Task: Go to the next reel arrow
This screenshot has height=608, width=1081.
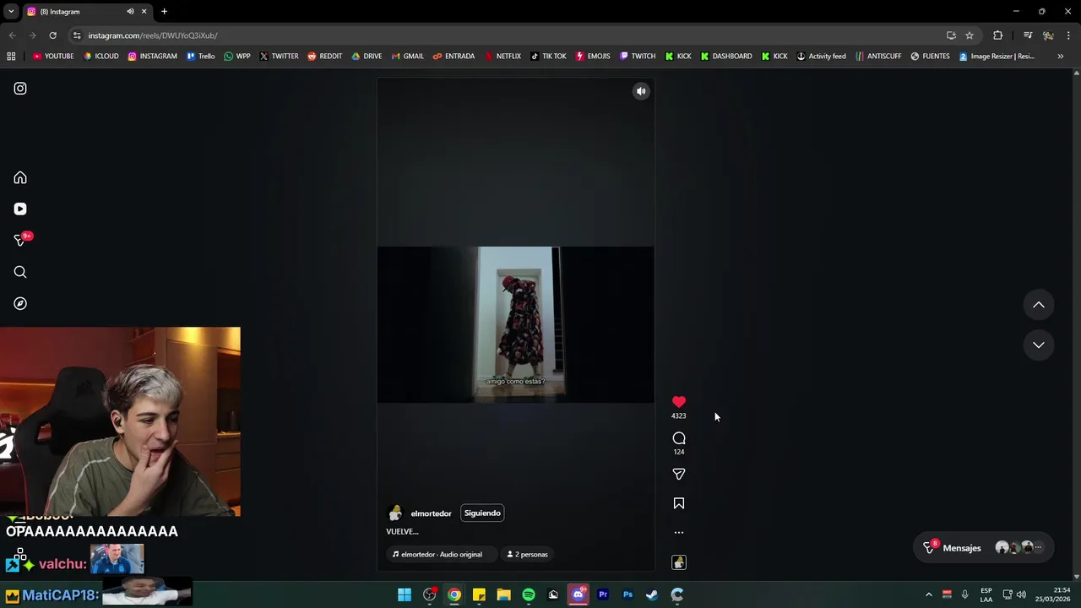Action: [x=1039, y=345]
